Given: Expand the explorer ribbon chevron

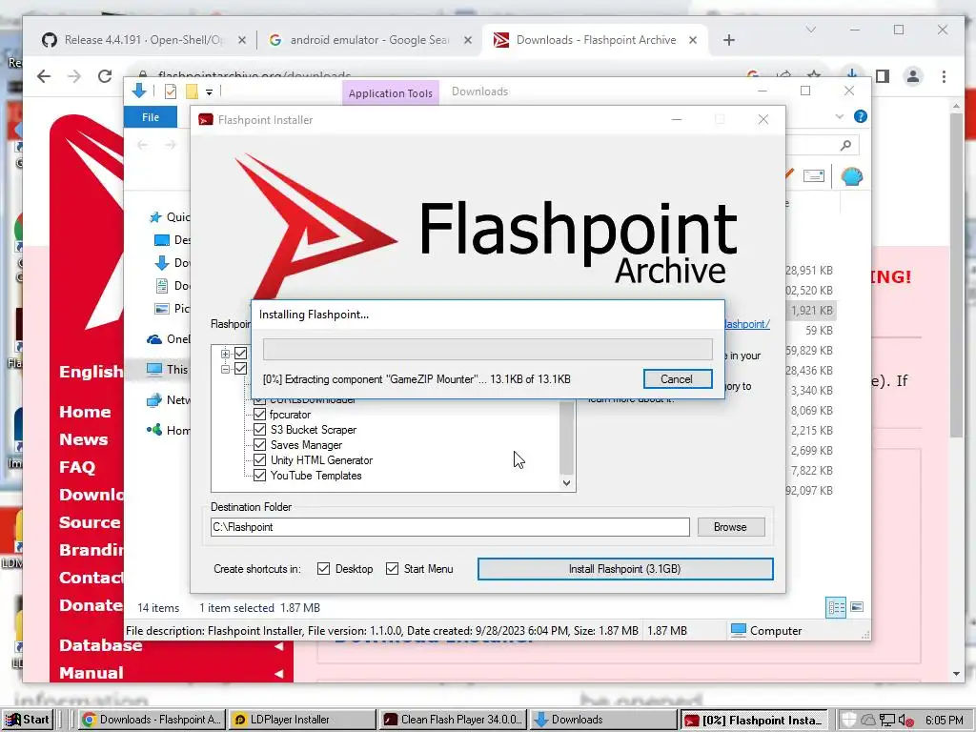Looking at the screenshot, I should [840, 116].
